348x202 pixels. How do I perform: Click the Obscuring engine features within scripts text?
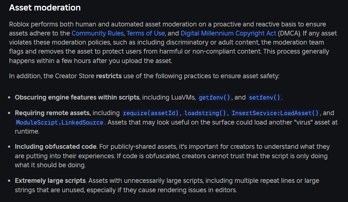77,97
